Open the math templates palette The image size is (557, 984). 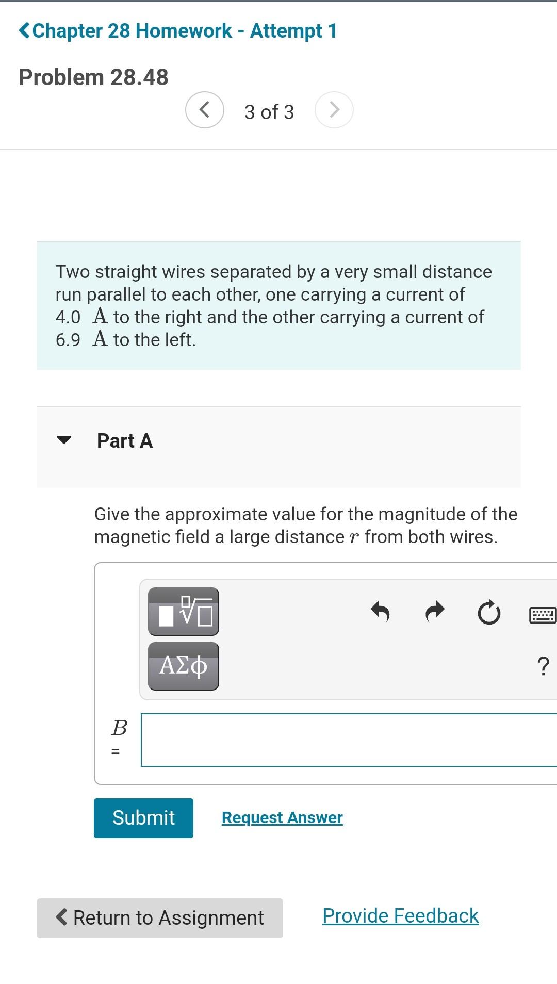point(184,612)
